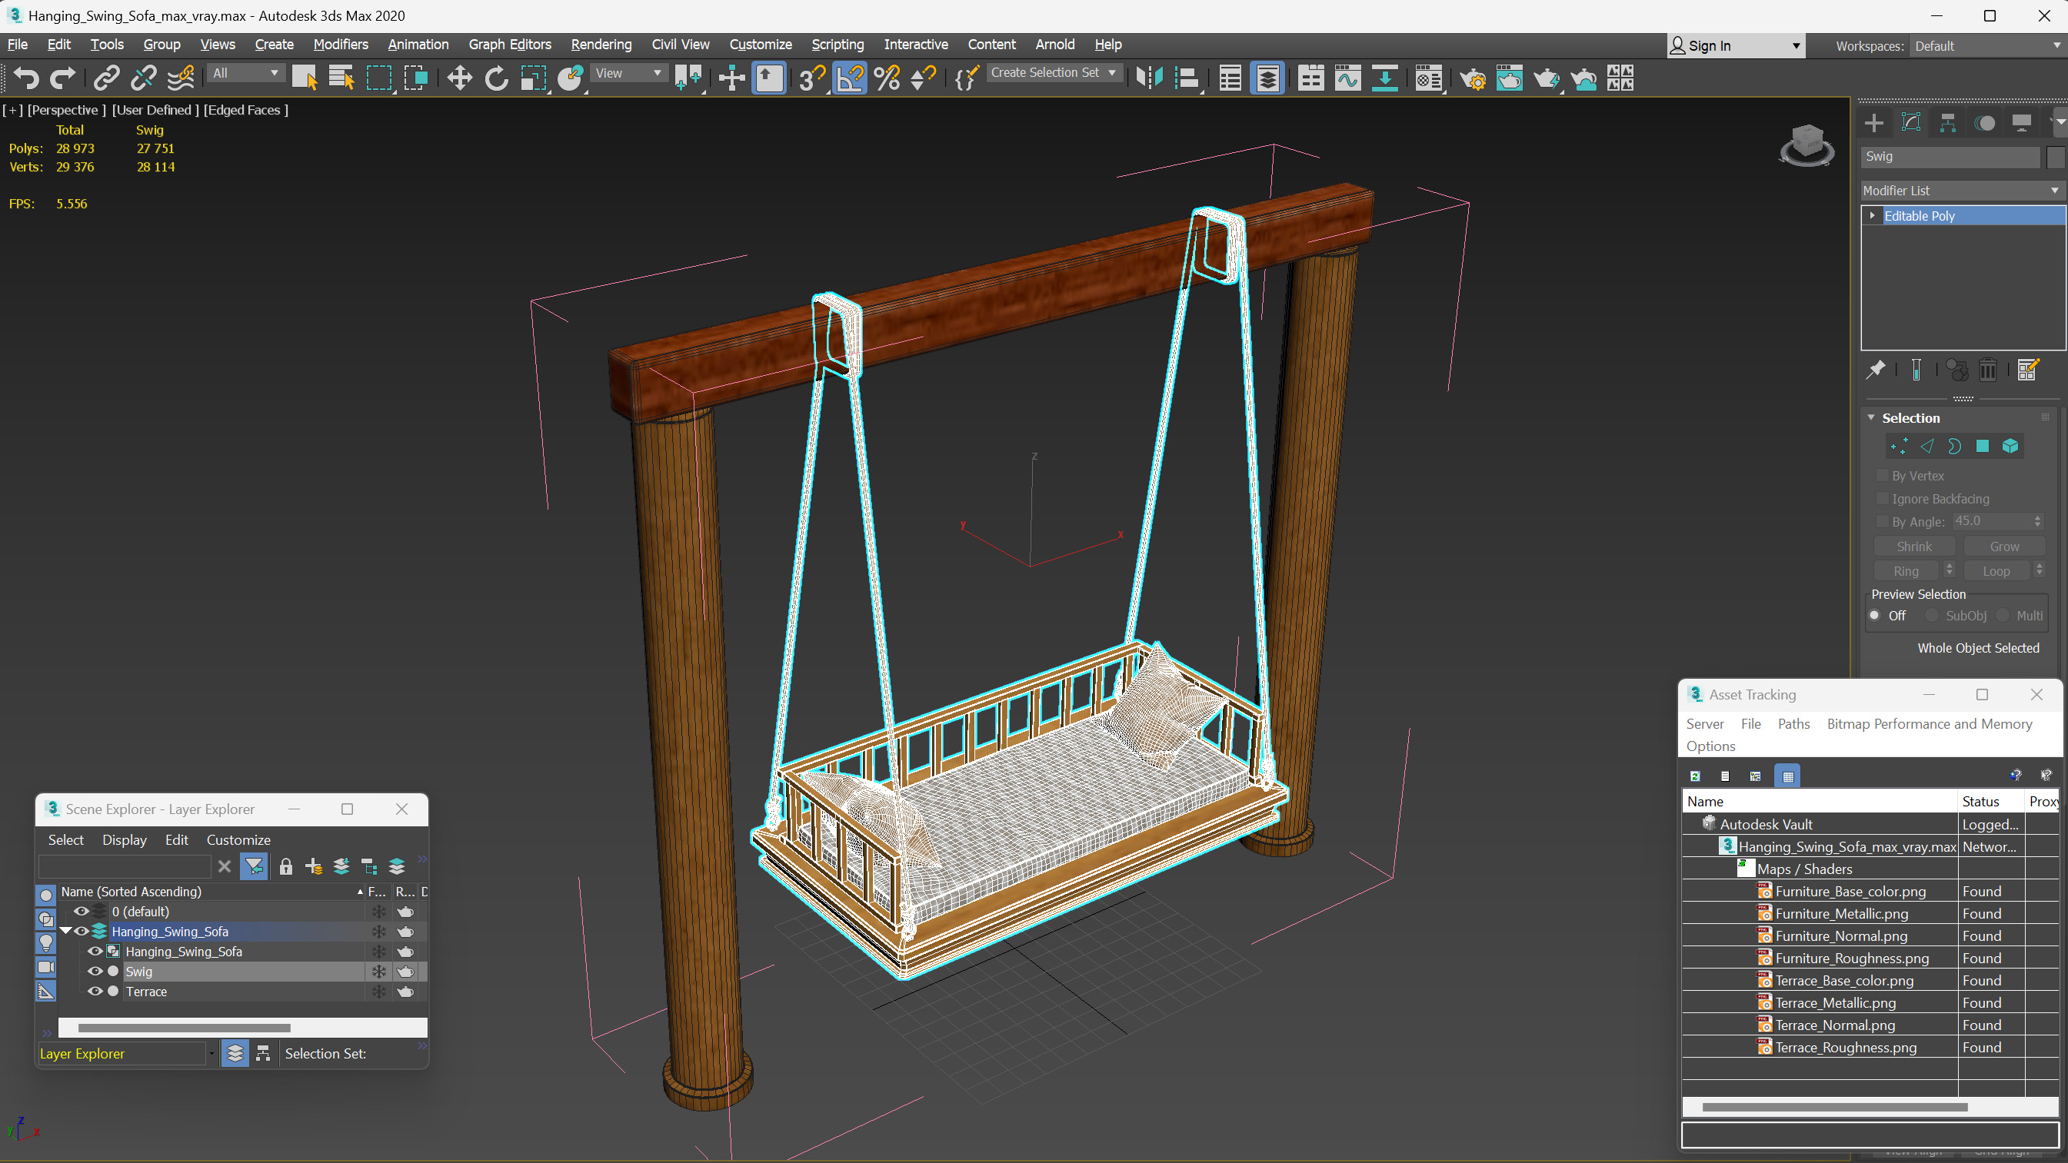The image size is (2068, 1163).
Task: Switch to the Hierarchy panel icon
Action: [x=1947, y=123]
